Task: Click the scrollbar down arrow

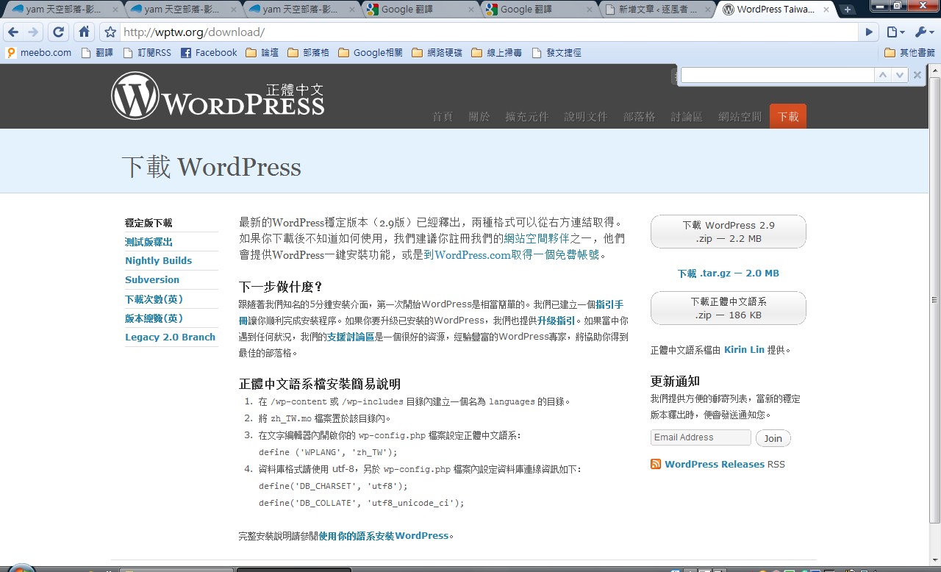Action: point(934,560)
